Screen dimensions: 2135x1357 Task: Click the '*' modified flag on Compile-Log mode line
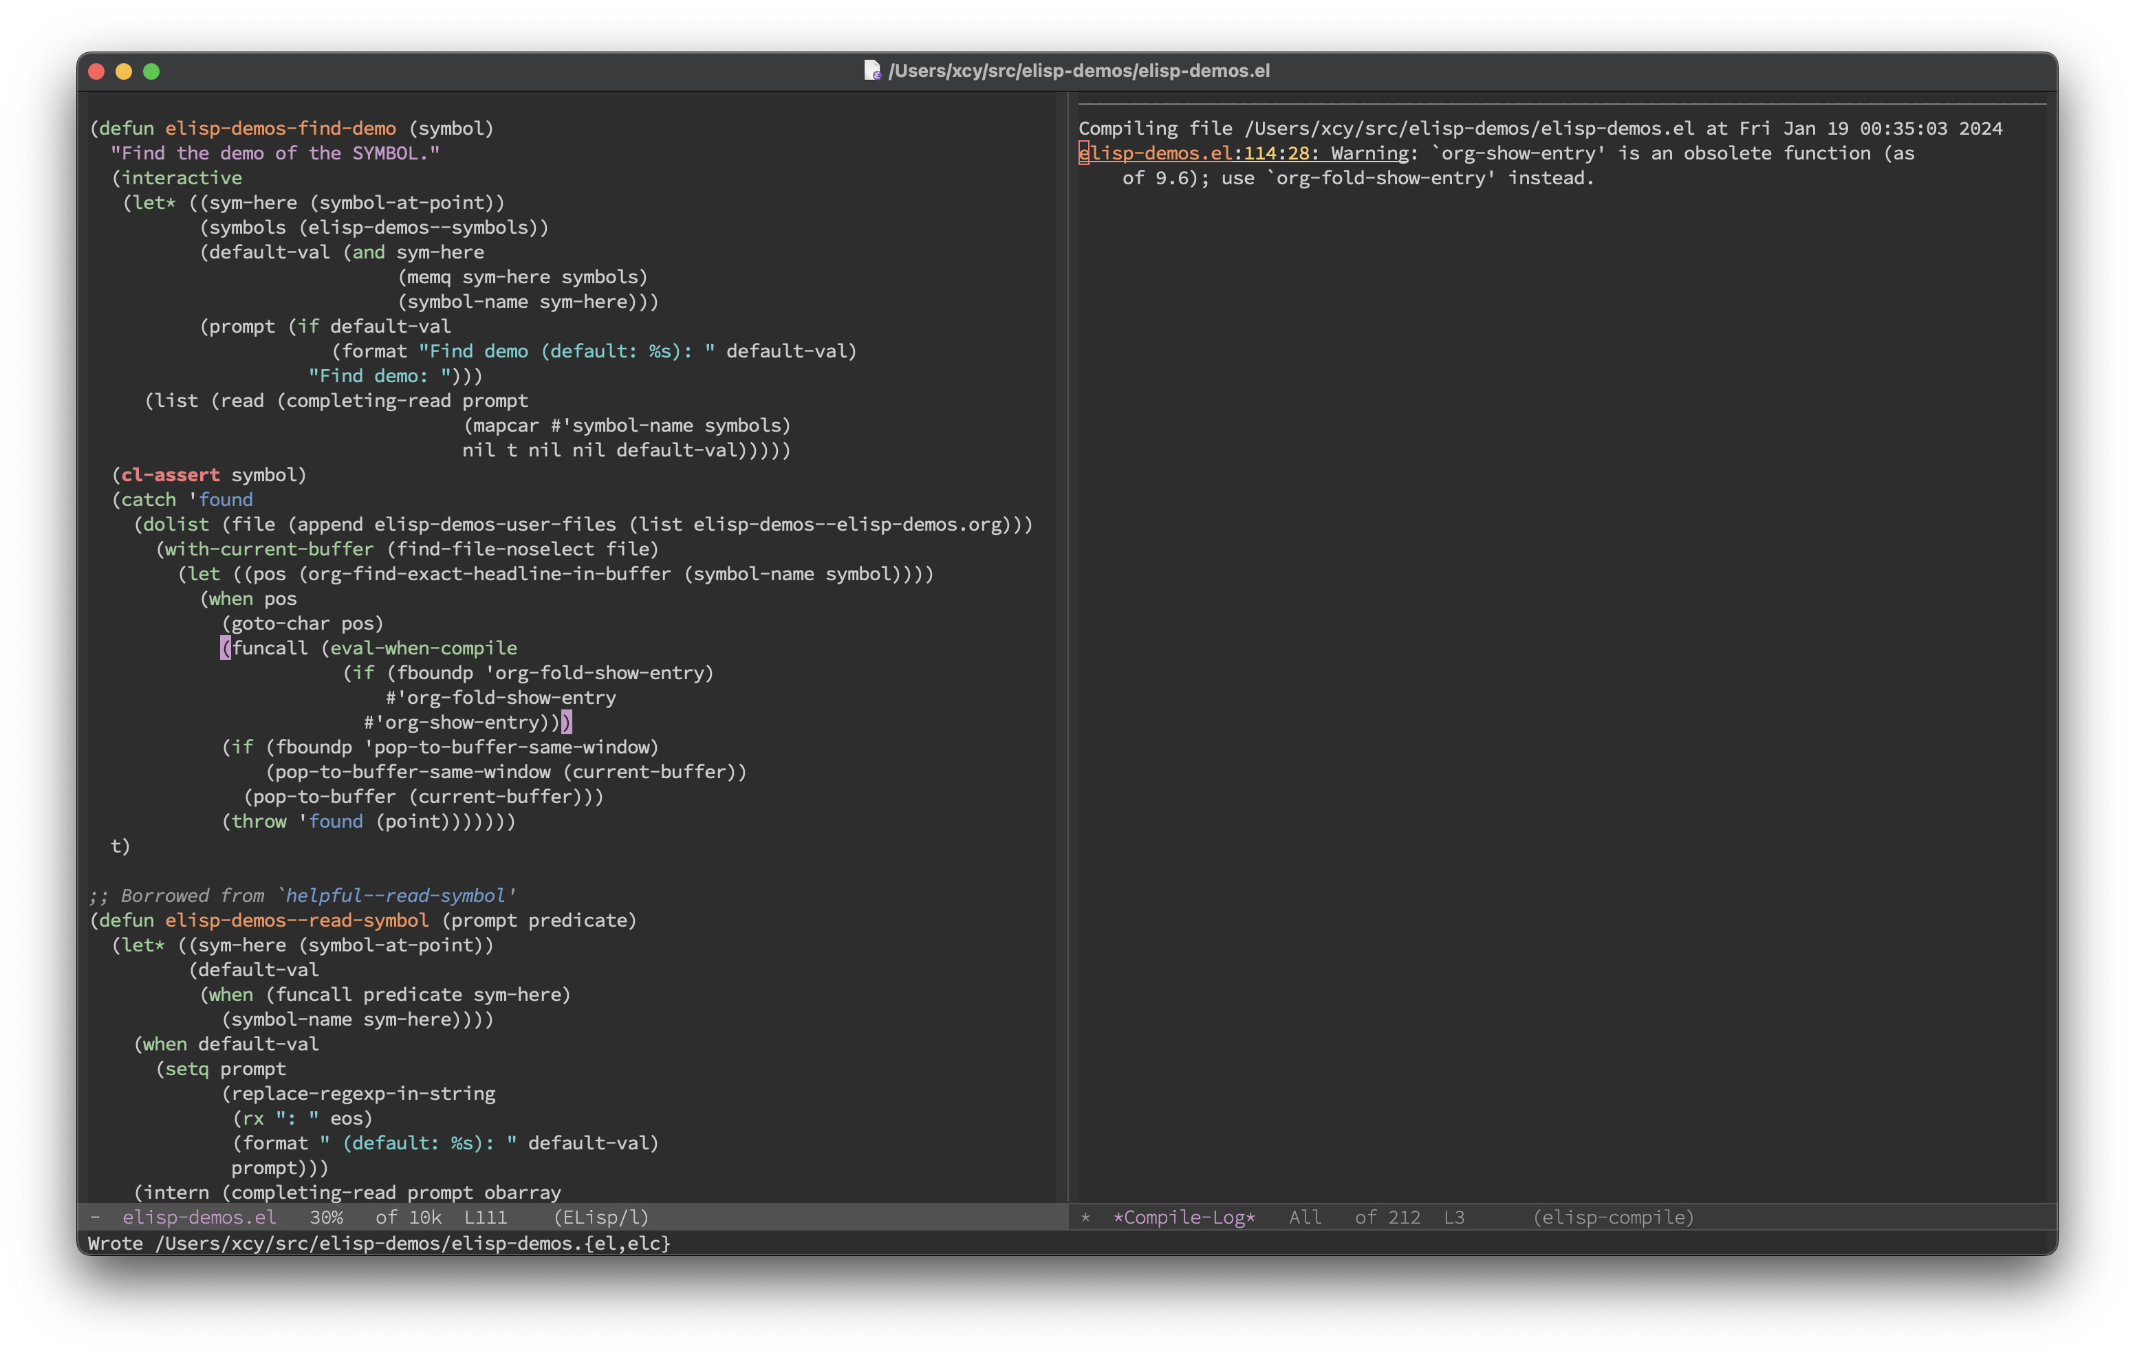1086,1217
